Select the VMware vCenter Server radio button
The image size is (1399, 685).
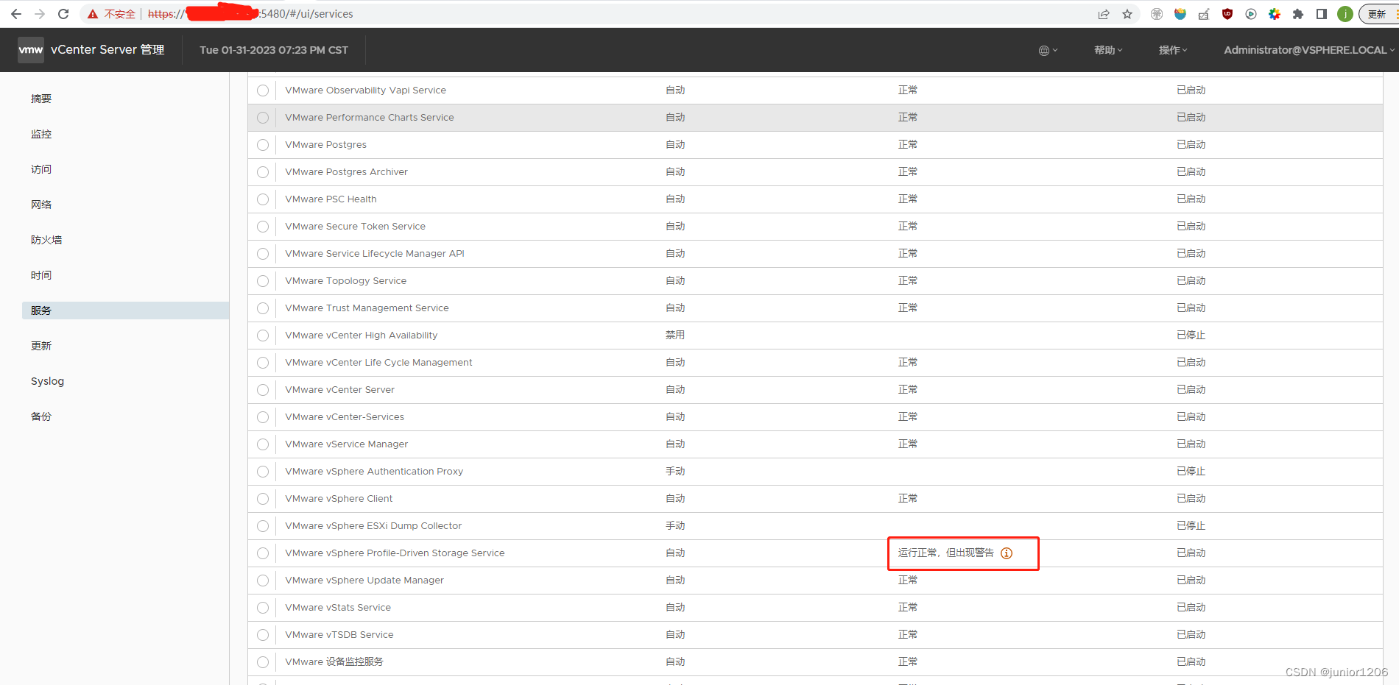(263, 390)
